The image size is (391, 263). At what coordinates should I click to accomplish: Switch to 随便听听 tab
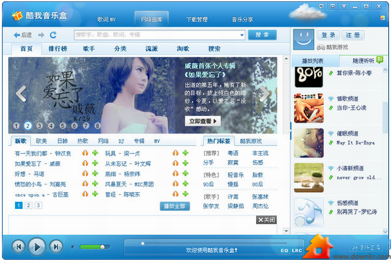coord(363,61)
